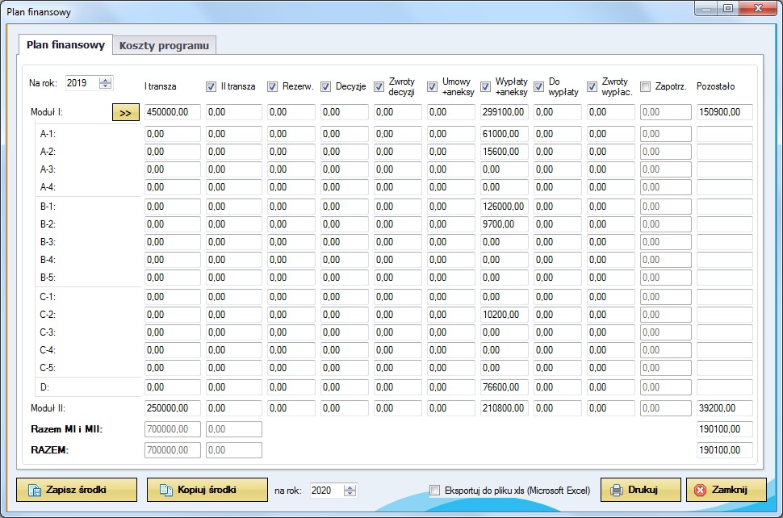Decrease the Na rok 2019 year spinner

(106, 86)
